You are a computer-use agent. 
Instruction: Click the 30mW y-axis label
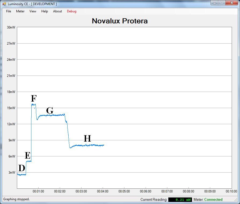coord(11,27)
